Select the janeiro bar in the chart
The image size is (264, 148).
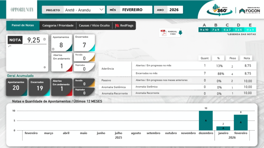(x=223, y=128)
